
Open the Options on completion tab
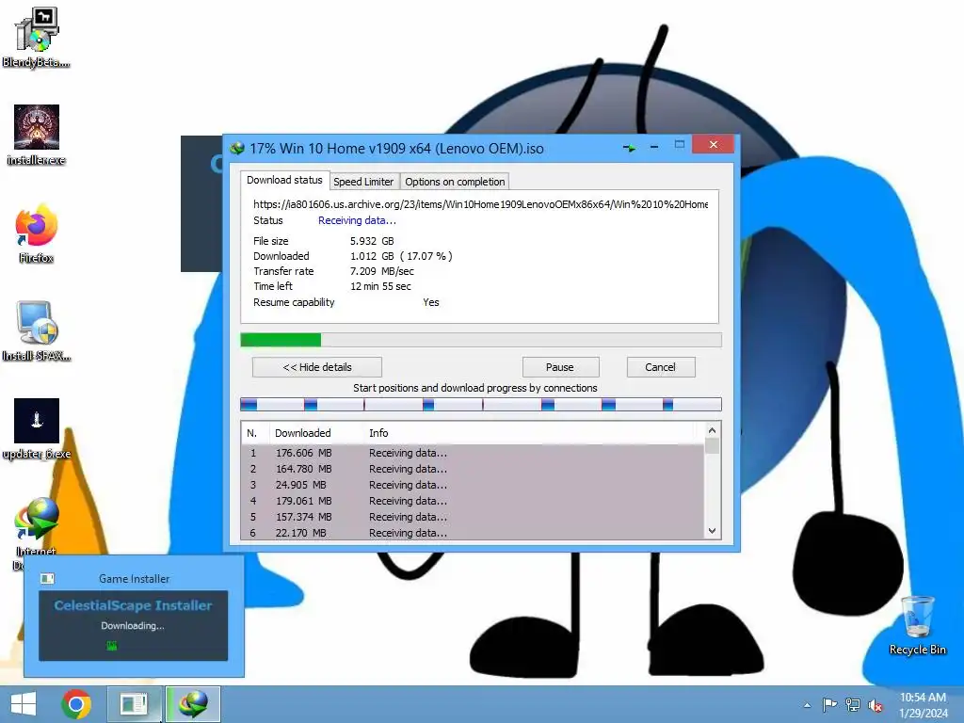[455, 182]
